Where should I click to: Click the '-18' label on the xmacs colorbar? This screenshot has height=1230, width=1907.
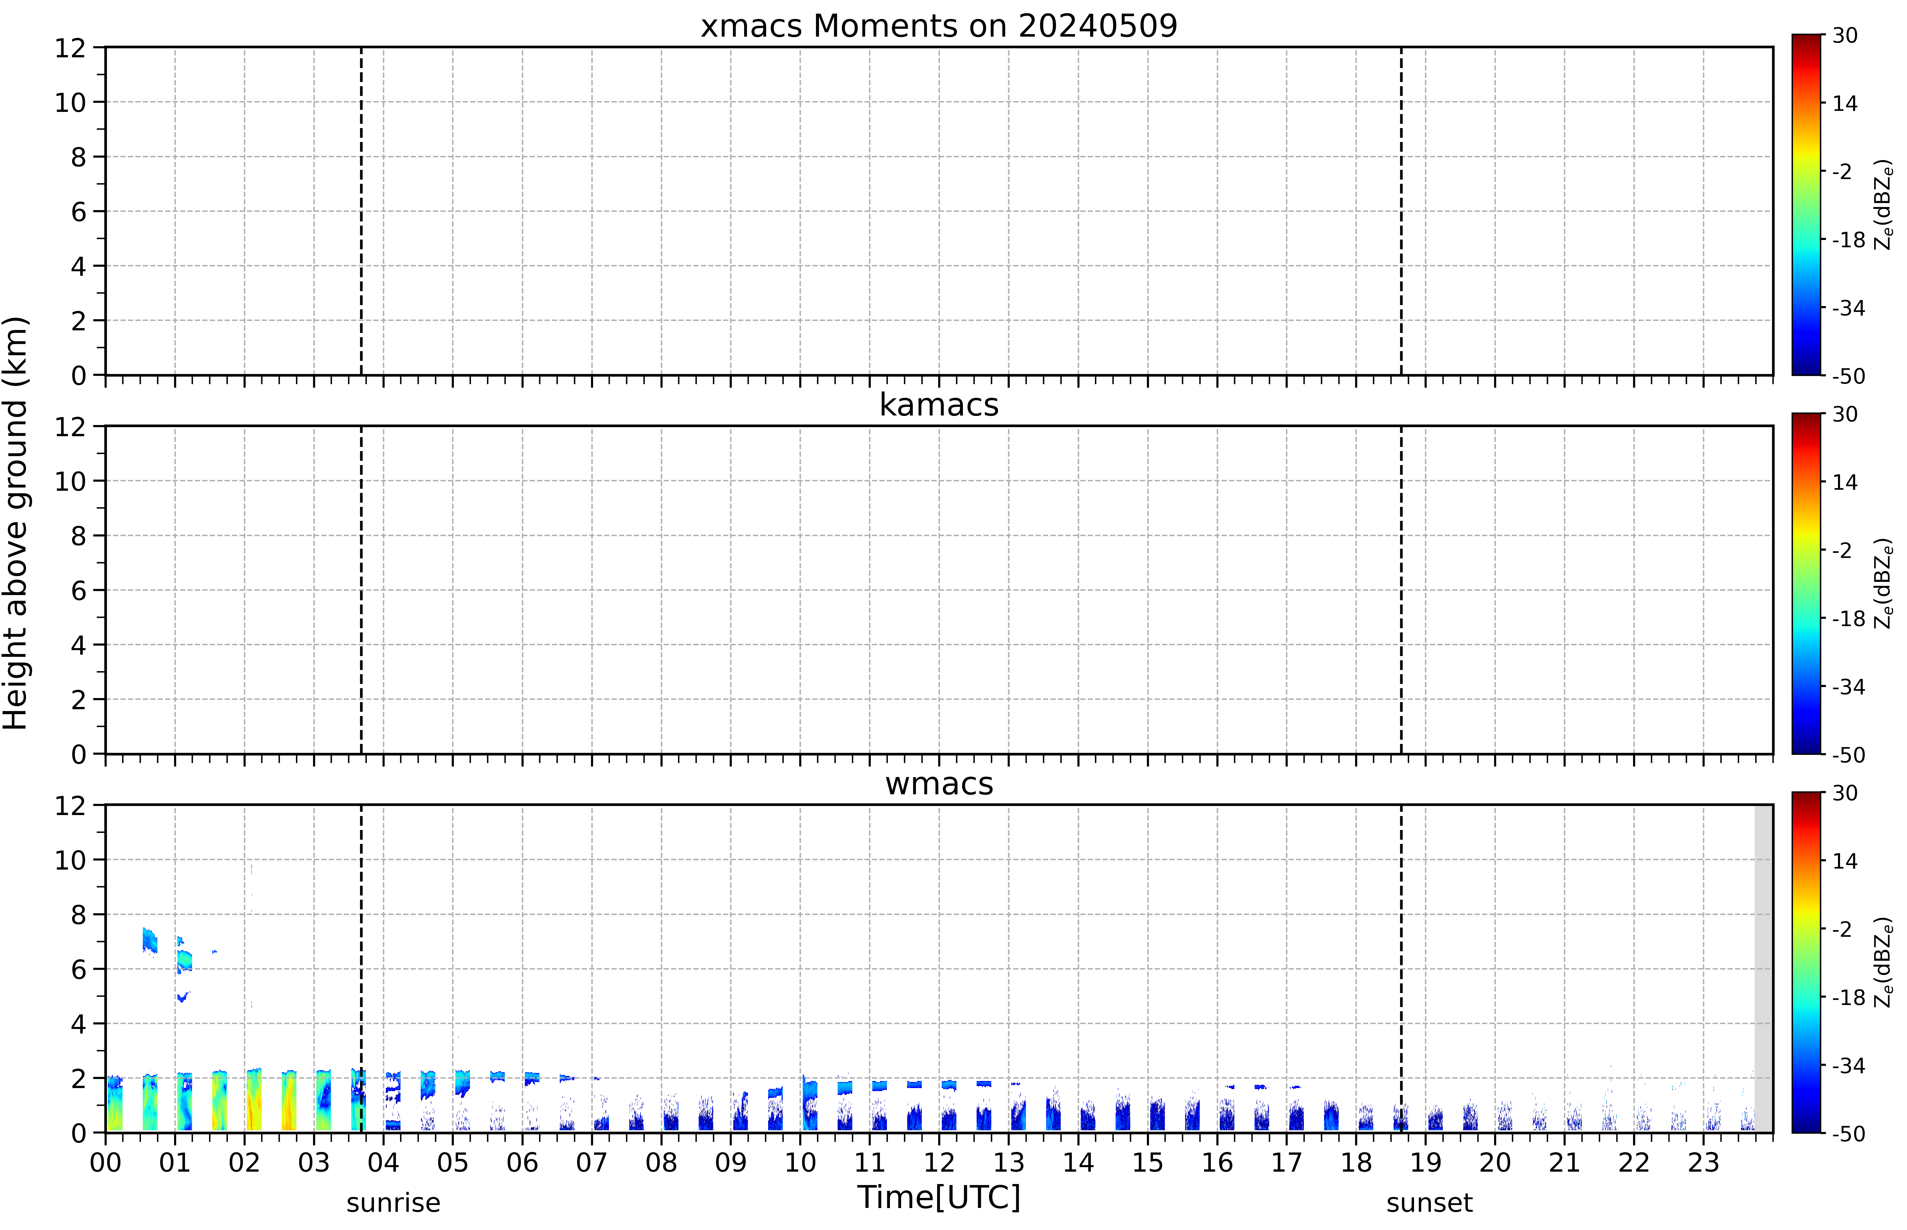tap(1849, 240)
